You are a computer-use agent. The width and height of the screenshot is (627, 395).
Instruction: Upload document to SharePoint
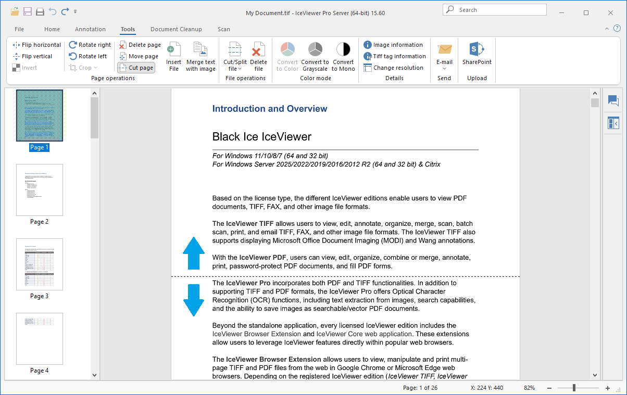coord(477,53)
